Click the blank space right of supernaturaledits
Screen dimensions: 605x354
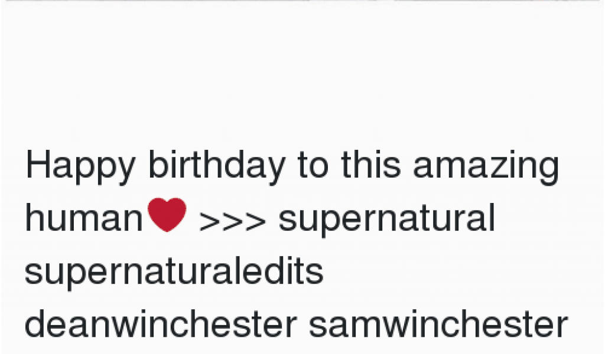463,272
